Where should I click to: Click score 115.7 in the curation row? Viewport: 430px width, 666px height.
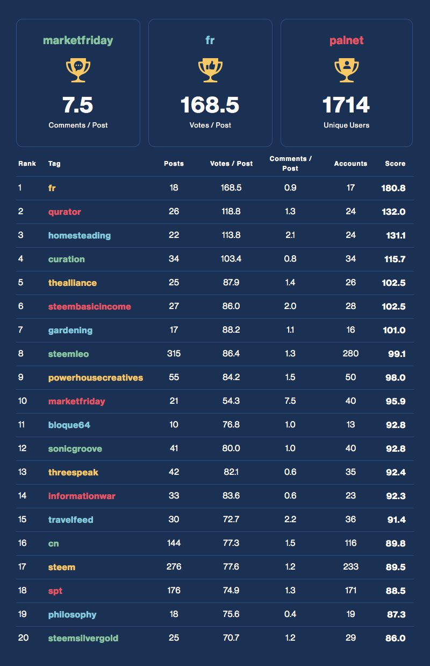click(394, 259)
